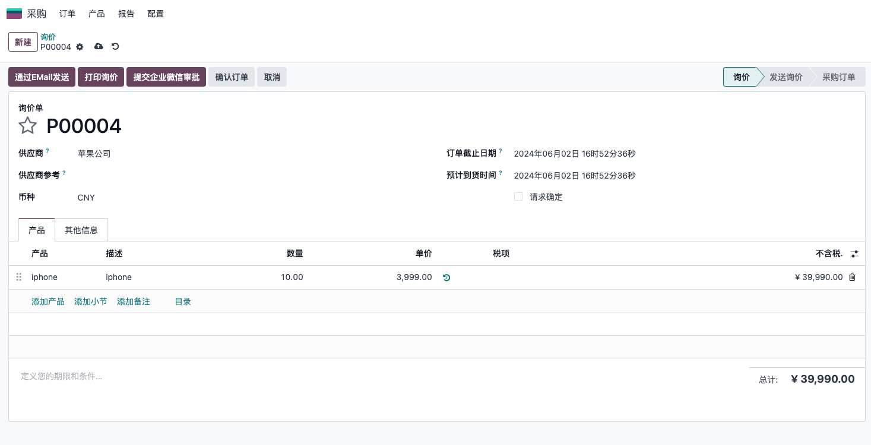871x445 pixels.
Task: Click the 税项 column header
Action: 501,253
